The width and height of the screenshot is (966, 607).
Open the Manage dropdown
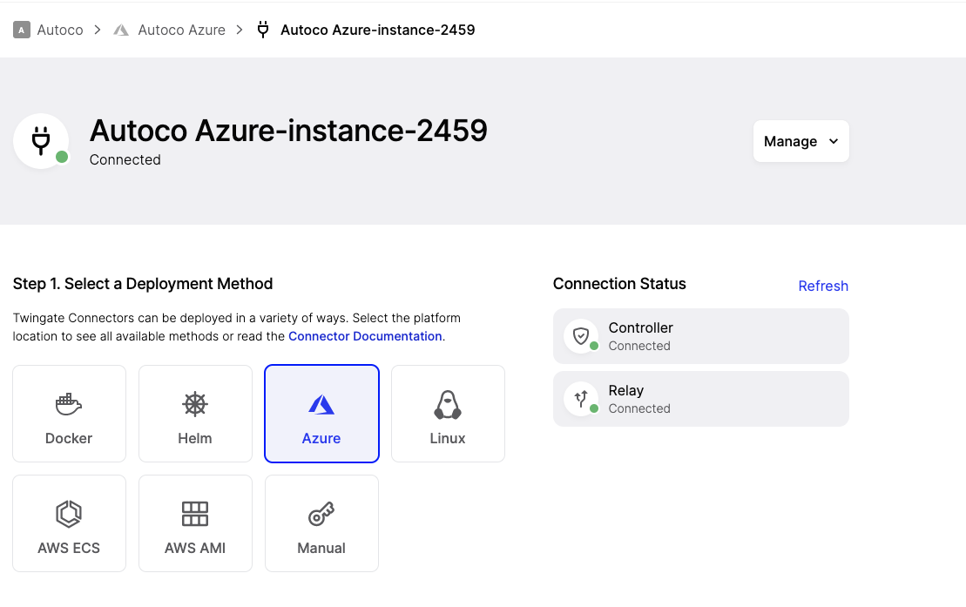pyautogui.click(x=800, y=141)
